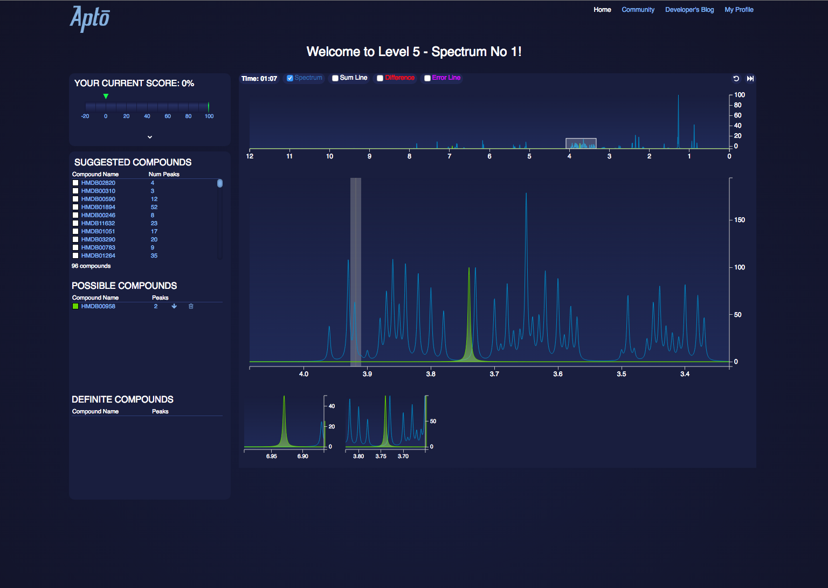Click the green color square beside HMDB00958
This screenshot has height=588, width=828.
point(75,306)
